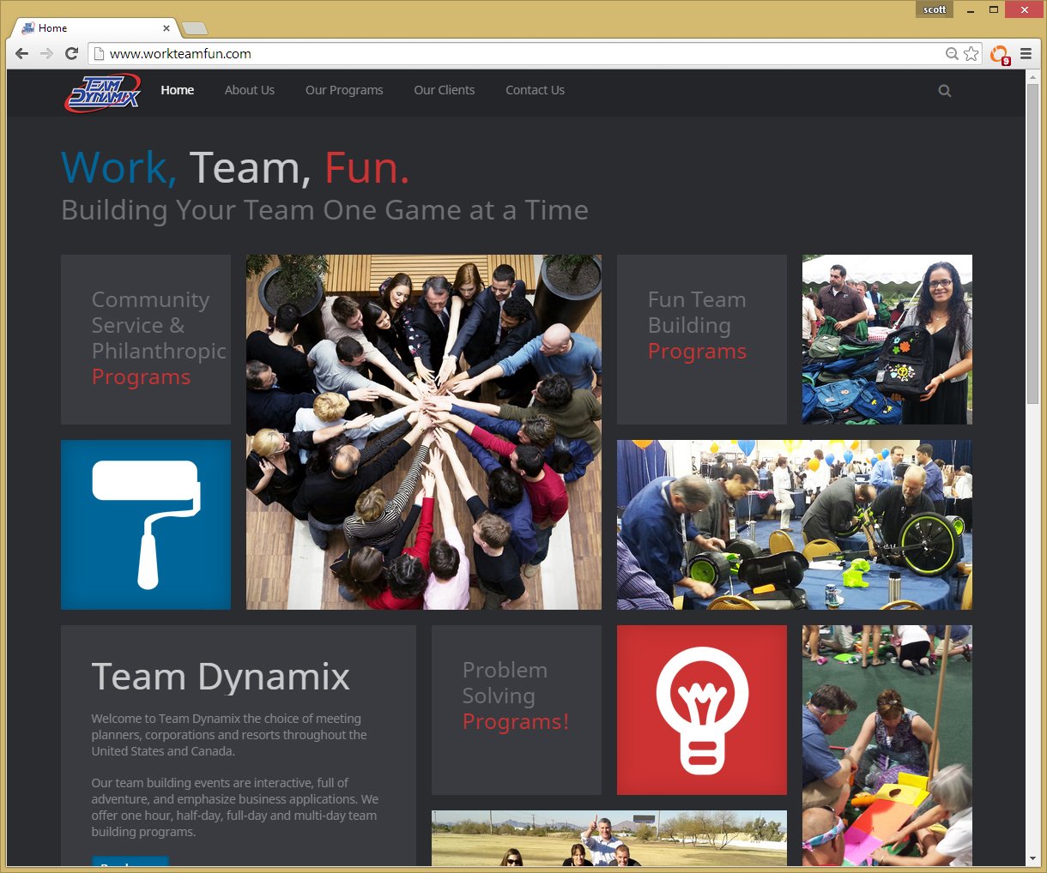The width and height of the screenshot is (1047, 873).
Task: Click the Team Dynamix logo
Action: click(102, 93)
